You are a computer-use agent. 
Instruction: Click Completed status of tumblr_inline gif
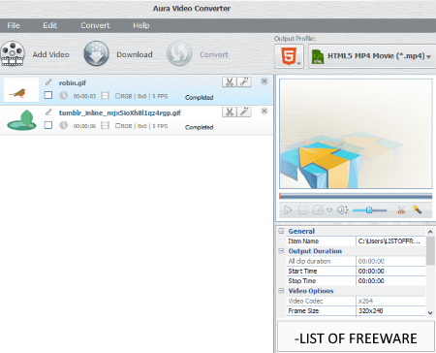pos(199,127)
